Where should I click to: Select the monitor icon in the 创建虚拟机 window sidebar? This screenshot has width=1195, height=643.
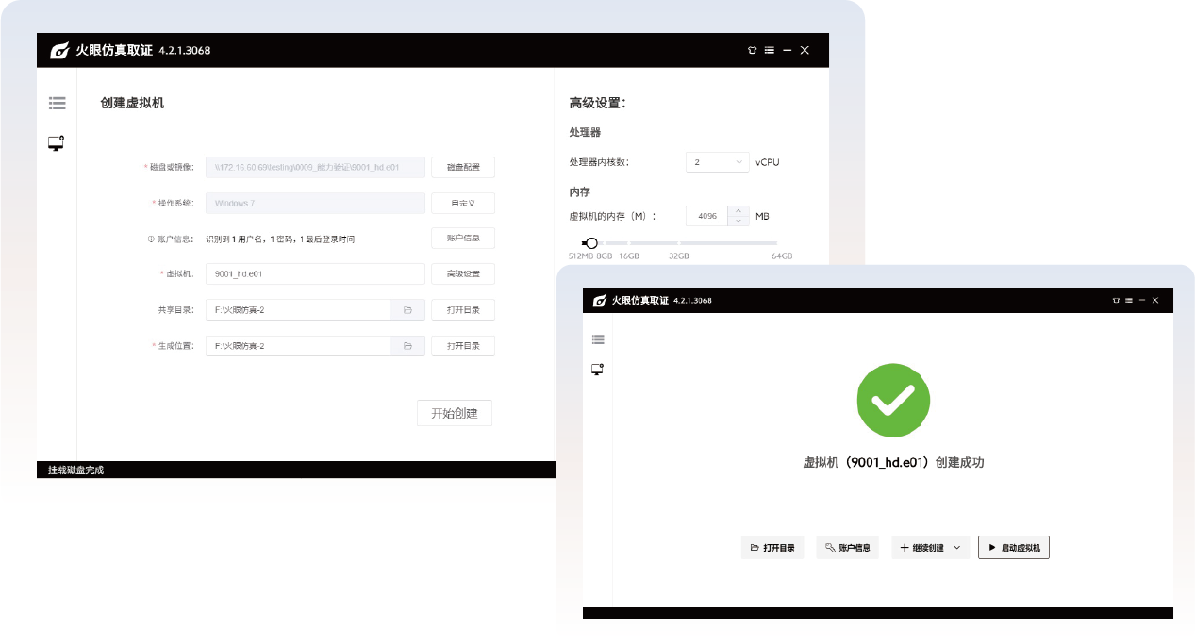tap(57, 143)
